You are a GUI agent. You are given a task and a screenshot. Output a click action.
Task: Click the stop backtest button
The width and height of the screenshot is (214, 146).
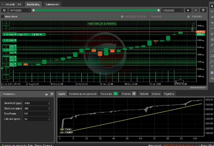[197, 10]
